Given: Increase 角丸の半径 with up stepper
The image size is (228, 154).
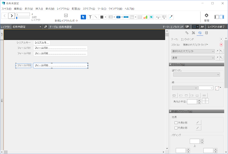Looking at the screenshot, I should coord(199,100).
